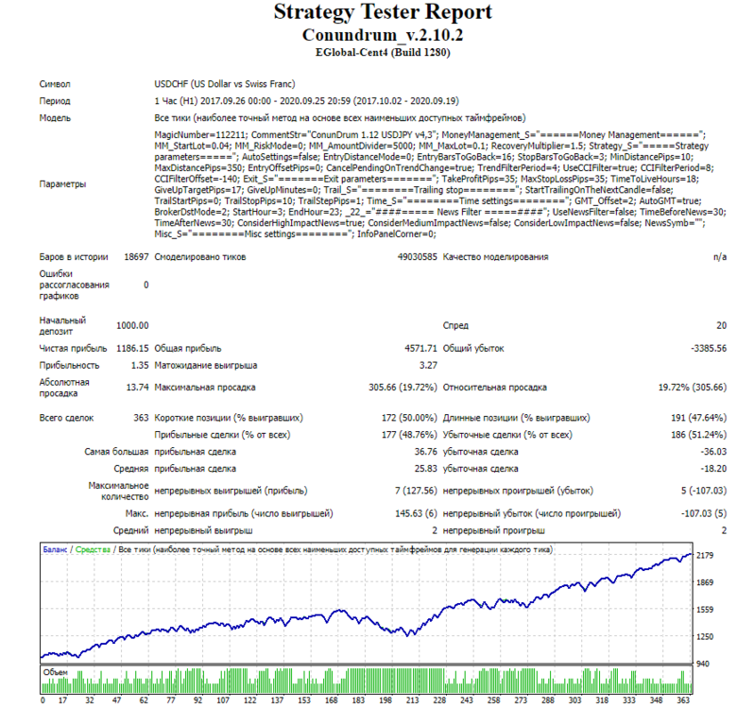Click the 'Все тики' model description
754x709 pixels.
point(340,118)
